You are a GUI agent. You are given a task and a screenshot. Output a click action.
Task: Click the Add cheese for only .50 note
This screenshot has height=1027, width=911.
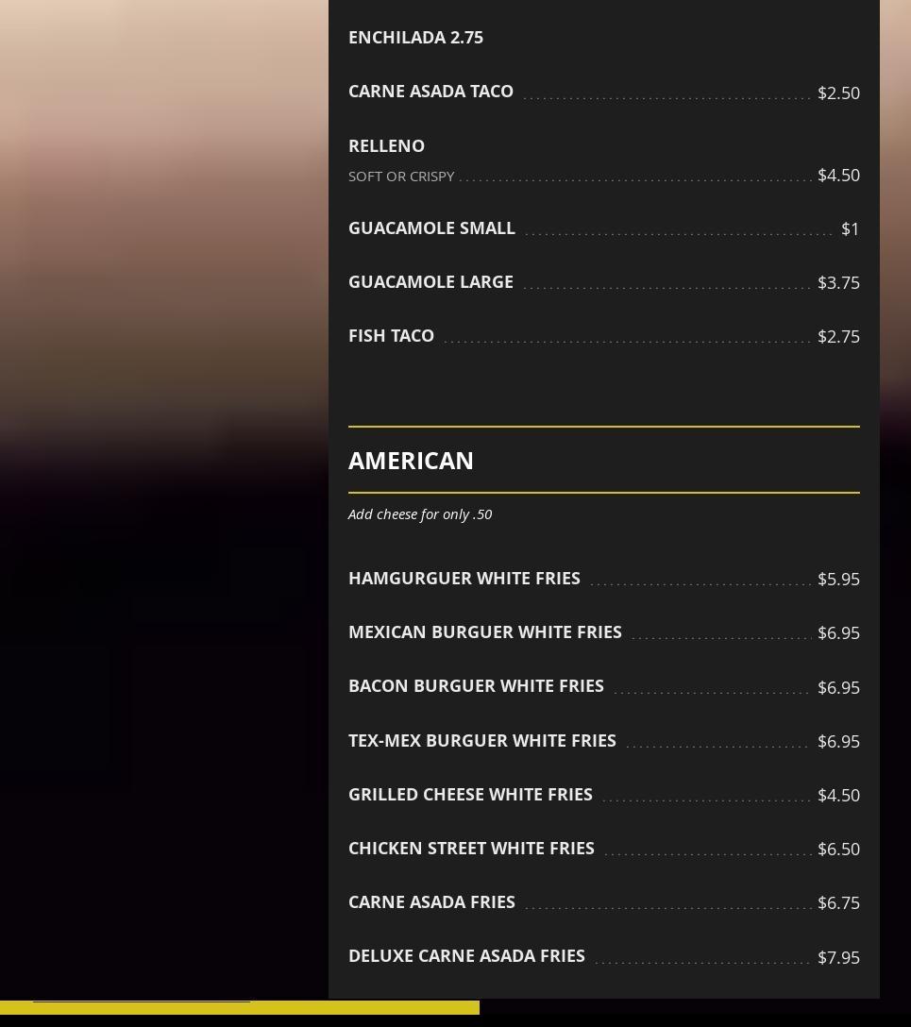point(420,514)
